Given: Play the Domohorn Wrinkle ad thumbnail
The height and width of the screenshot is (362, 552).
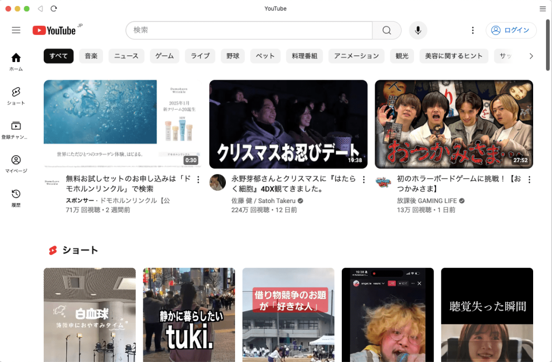Looking at the screenshot, I should pyautogui.click(x=123, y=124).
